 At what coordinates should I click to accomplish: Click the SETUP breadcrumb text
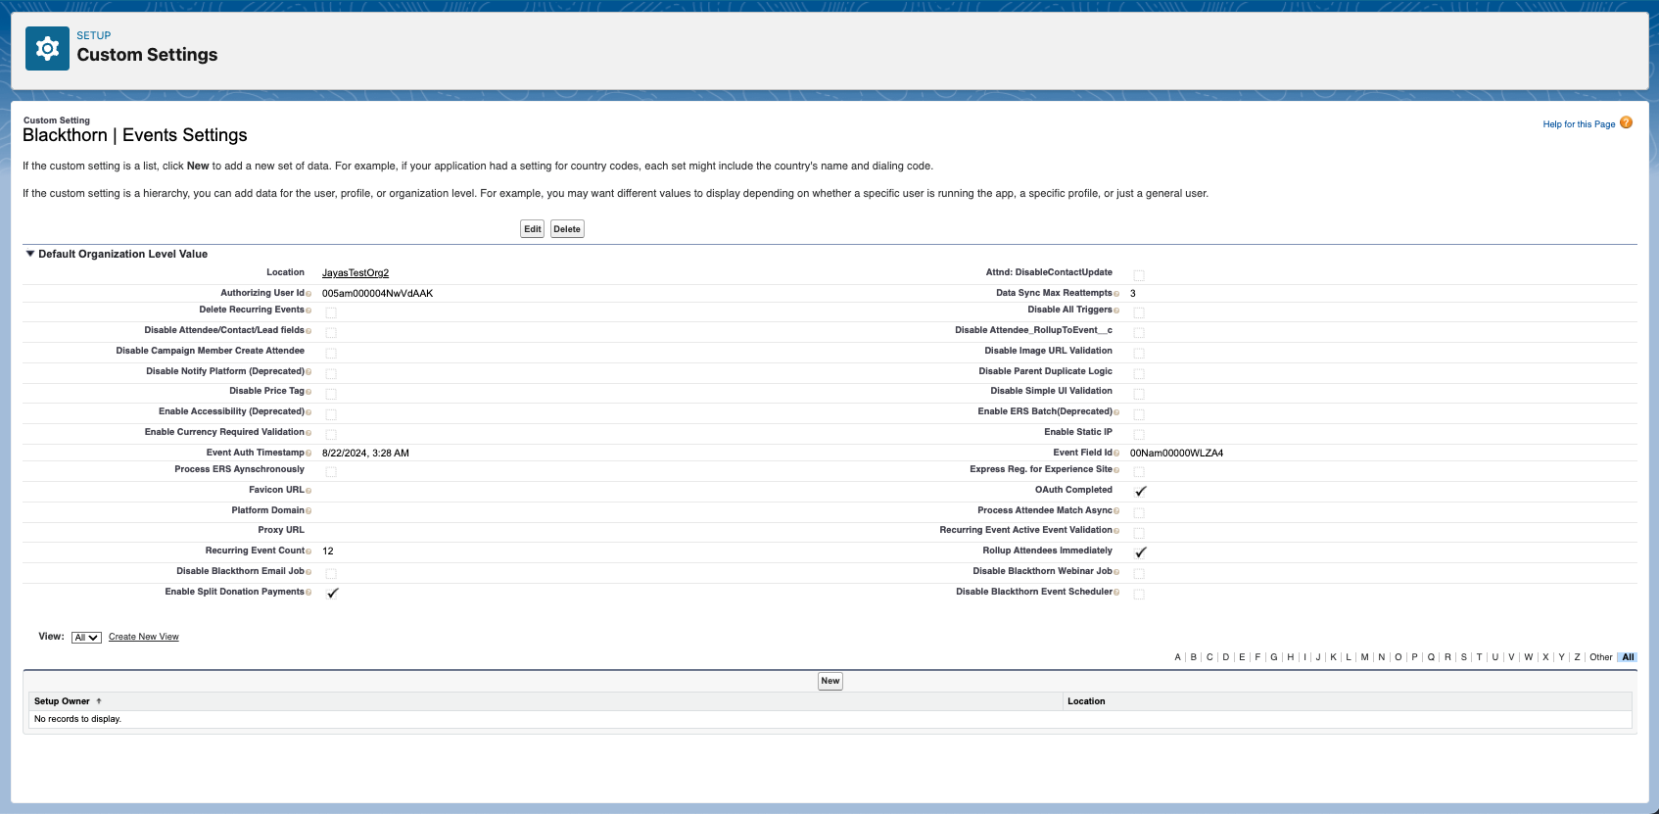94,35
